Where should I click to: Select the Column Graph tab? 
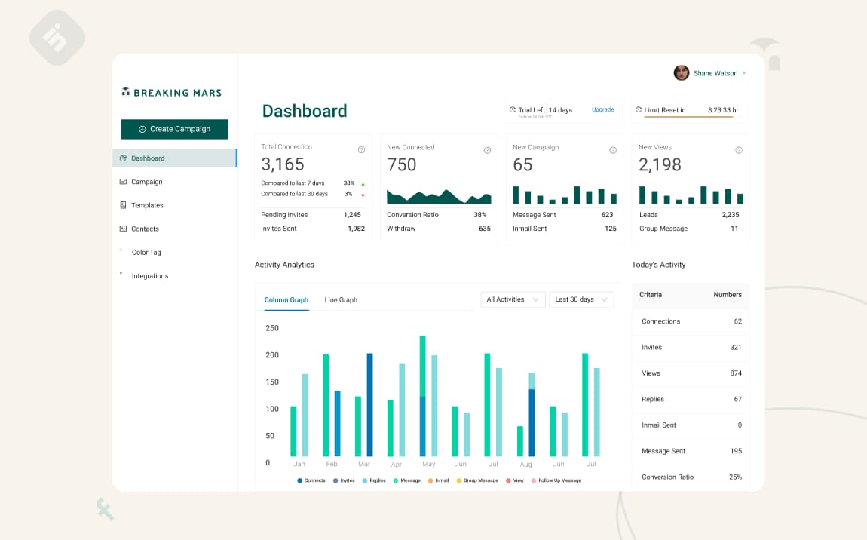286,300
